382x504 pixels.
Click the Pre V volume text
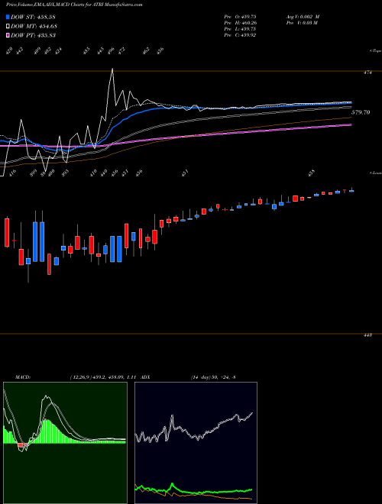coord(302,23)
